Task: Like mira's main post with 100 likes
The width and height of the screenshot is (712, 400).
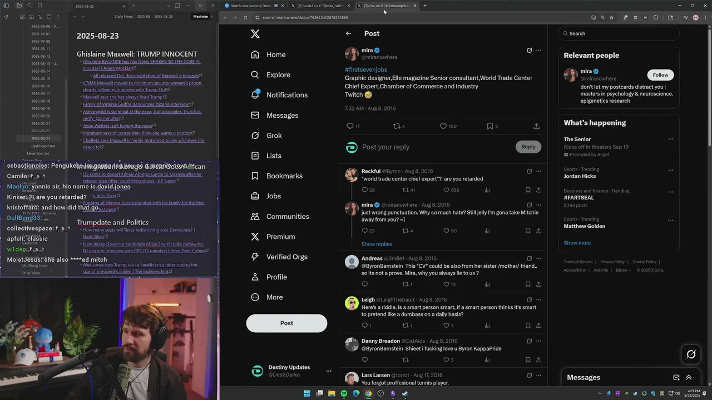Action: click(x=448, y=126)
